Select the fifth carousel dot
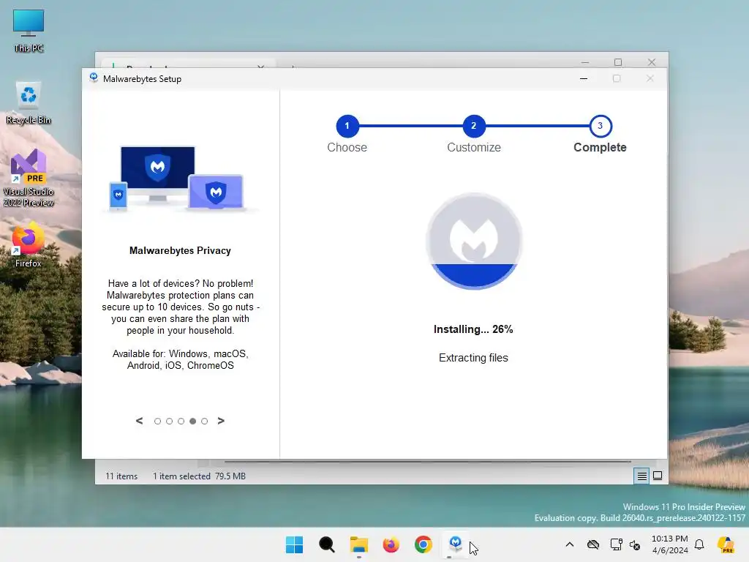The height and width of the screenshot is (562, 749). (x=205, y=421)
